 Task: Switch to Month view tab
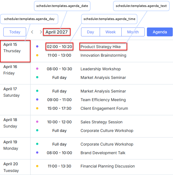133,32
